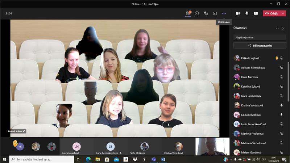This screenshot has height=163, width=290.
Task: Show hidden system tray icons
Action: [231, 159]
